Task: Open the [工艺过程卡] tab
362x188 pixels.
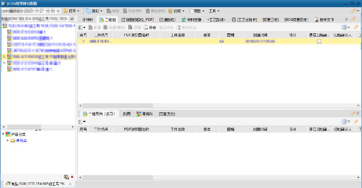Action: [244, 20]
